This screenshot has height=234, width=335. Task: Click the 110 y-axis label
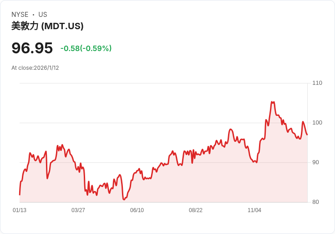coord(317,83)
